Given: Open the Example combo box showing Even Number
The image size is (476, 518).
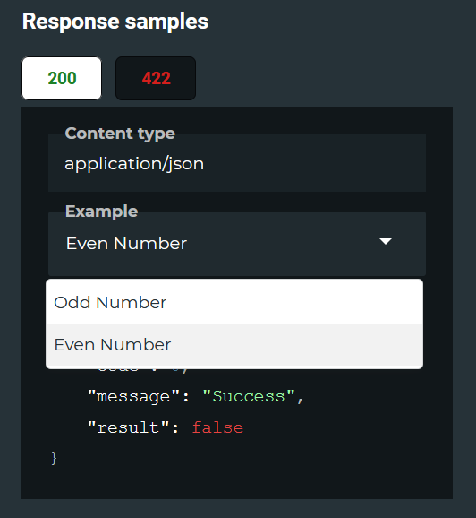Looking at the screenshot, I should [237, 244].
